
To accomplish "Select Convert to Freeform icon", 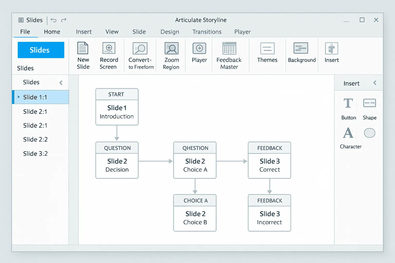I will coord(140,48).
